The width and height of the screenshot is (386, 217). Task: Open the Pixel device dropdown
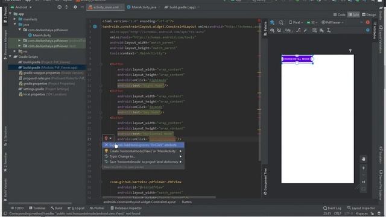click(x=296, y=22)
